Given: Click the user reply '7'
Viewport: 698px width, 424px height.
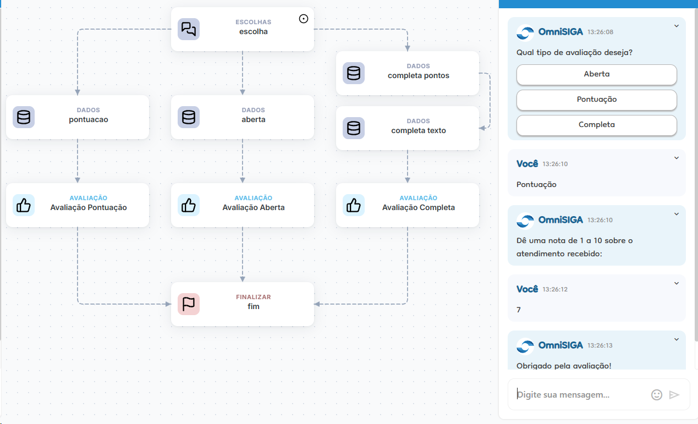Looking at the screenshot, I should point(519,310).
